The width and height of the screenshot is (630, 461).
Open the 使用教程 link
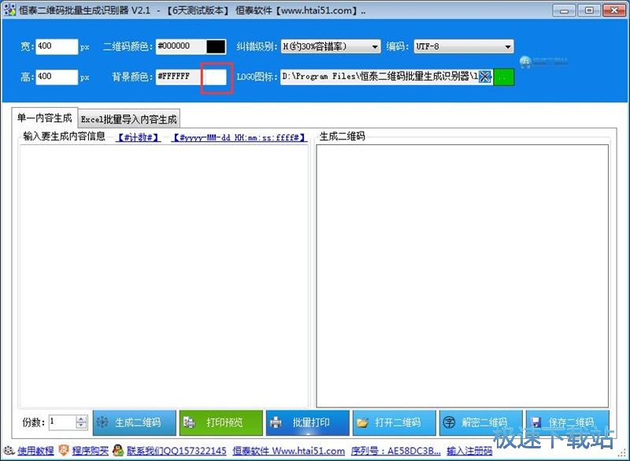pyautogui.click(x=35, y=451)
